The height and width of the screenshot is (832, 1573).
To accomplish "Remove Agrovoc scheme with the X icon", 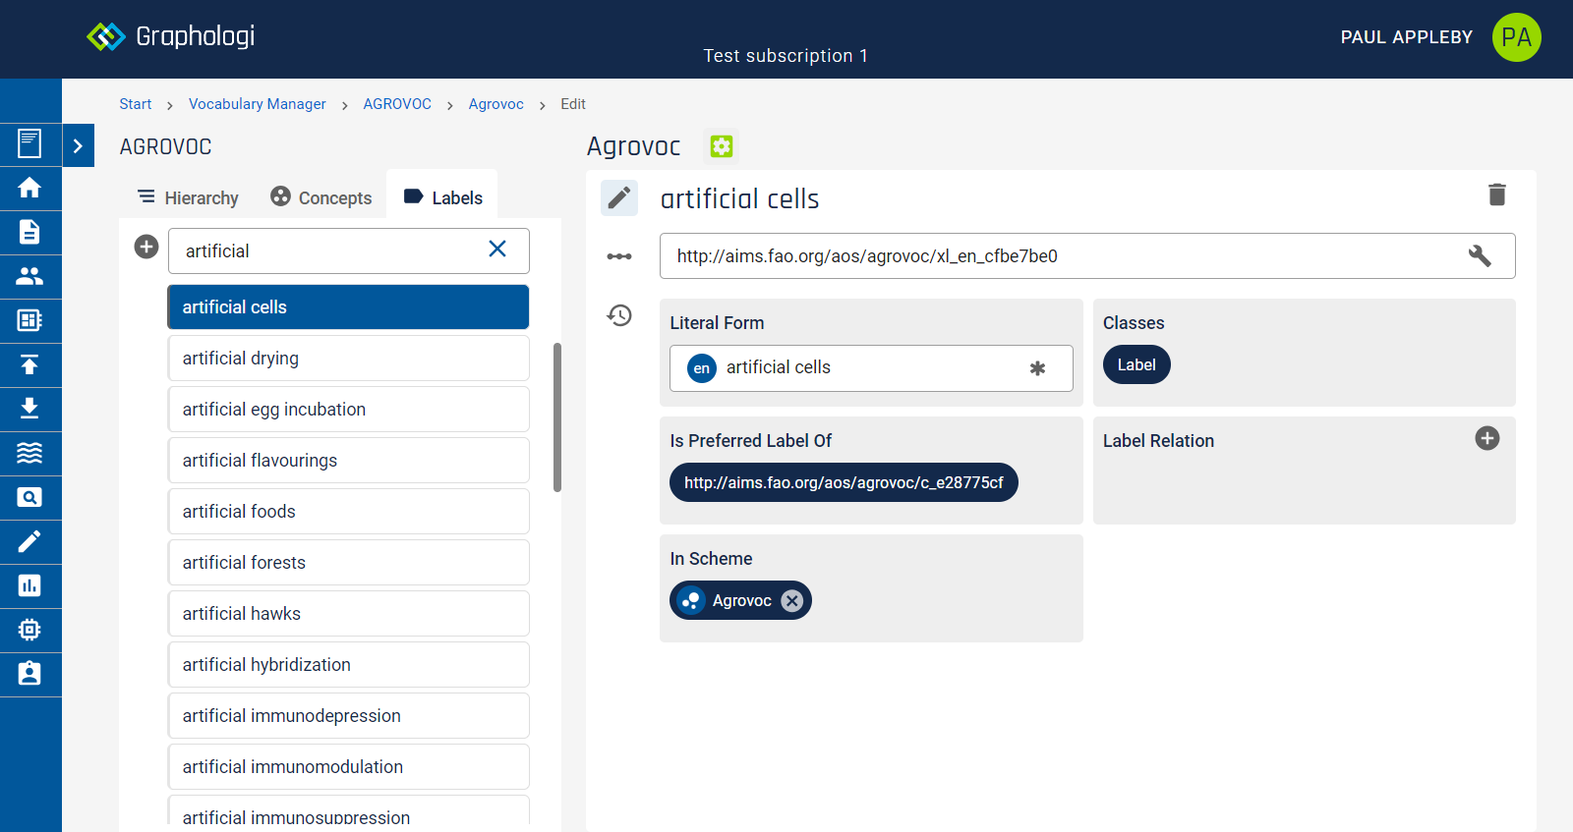I will pyautogui.click(x=792, y=600).
